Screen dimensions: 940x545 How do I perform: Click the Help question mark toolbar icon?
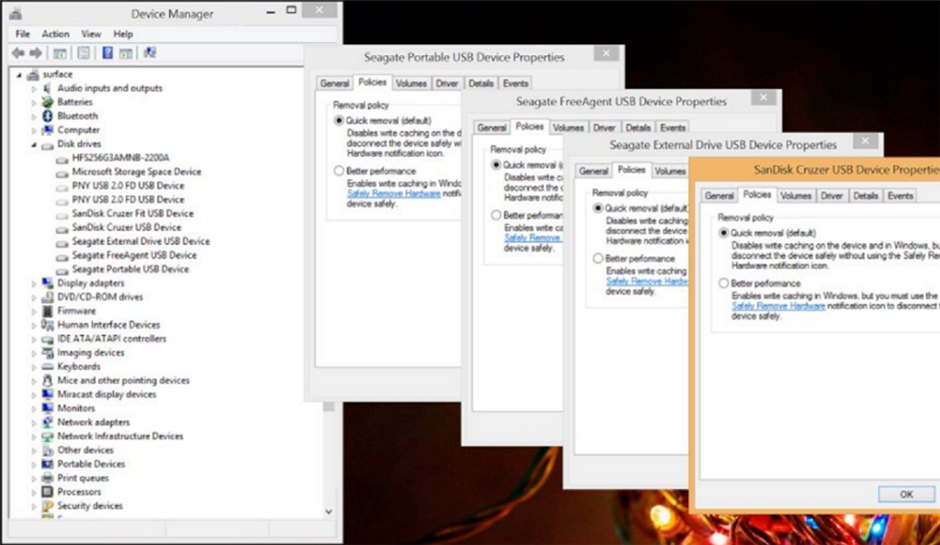(107, 53)
